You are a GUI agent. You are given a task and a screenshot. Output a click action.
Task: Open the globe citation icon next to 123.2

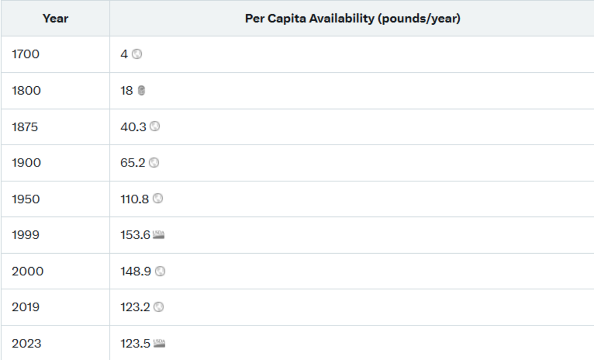pos(159,307)
